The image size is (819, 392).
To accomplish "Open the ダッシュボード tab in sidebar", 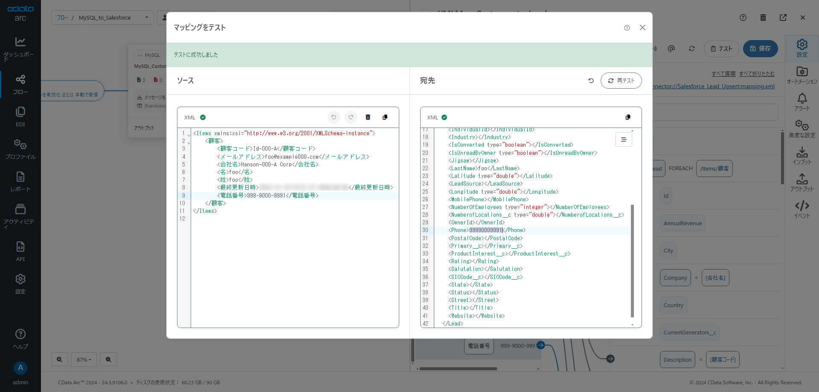I will tap(20, 49).
